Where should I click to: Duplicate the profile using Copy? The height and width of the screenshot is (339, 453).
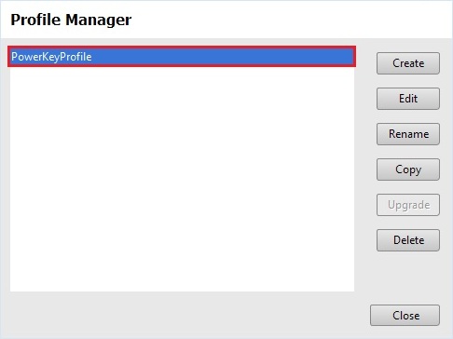click(x=408, y=169)
